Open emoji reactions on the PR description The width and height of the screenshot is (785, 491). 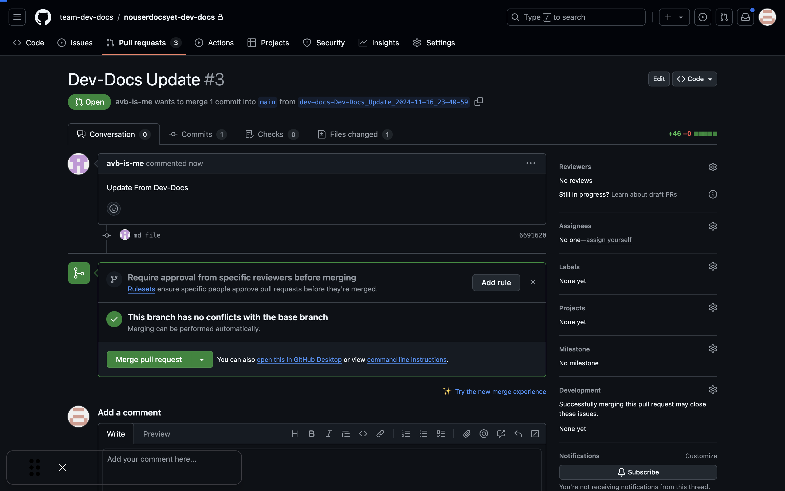pos(113,208)
